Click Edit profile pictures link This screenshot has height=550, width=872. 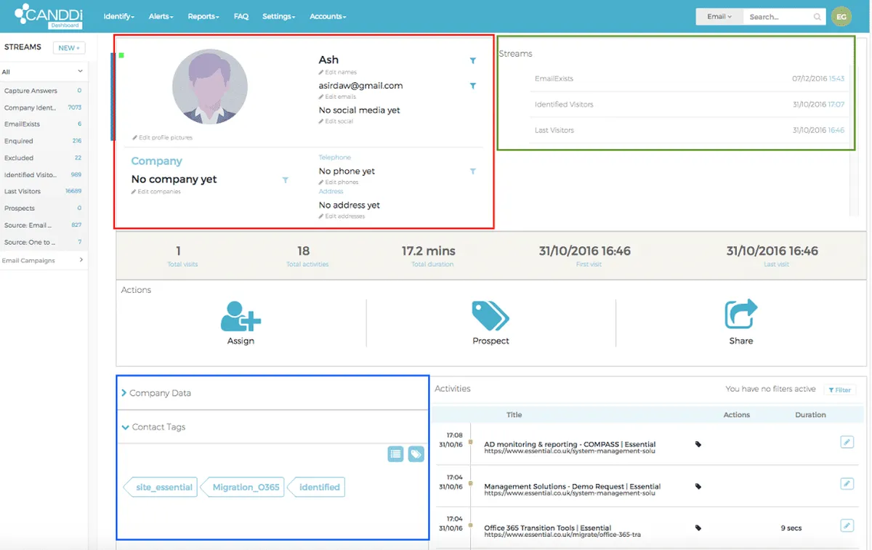[163, 137]
